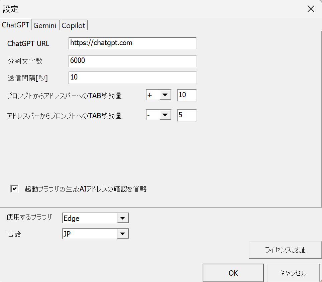The height and width of the screenshot is (282, 322).
Task: Select the Copilot tab
Action: (74, 25)
